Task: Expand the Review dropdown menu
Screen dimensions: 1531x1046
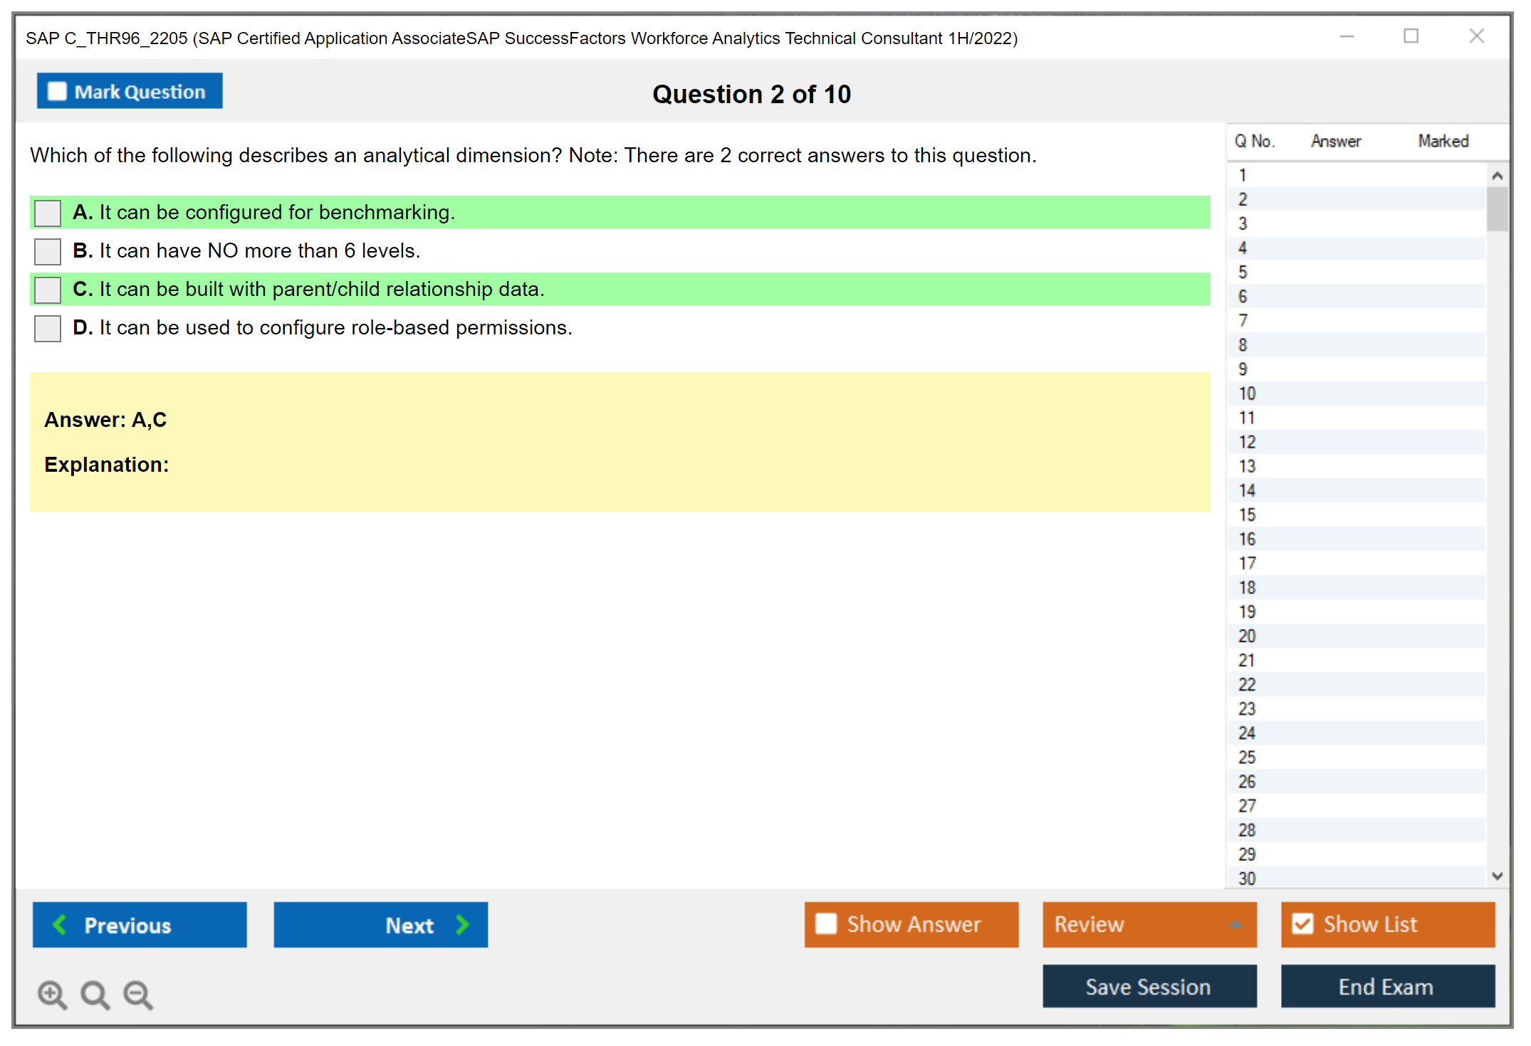Action: pos(1235,924)
